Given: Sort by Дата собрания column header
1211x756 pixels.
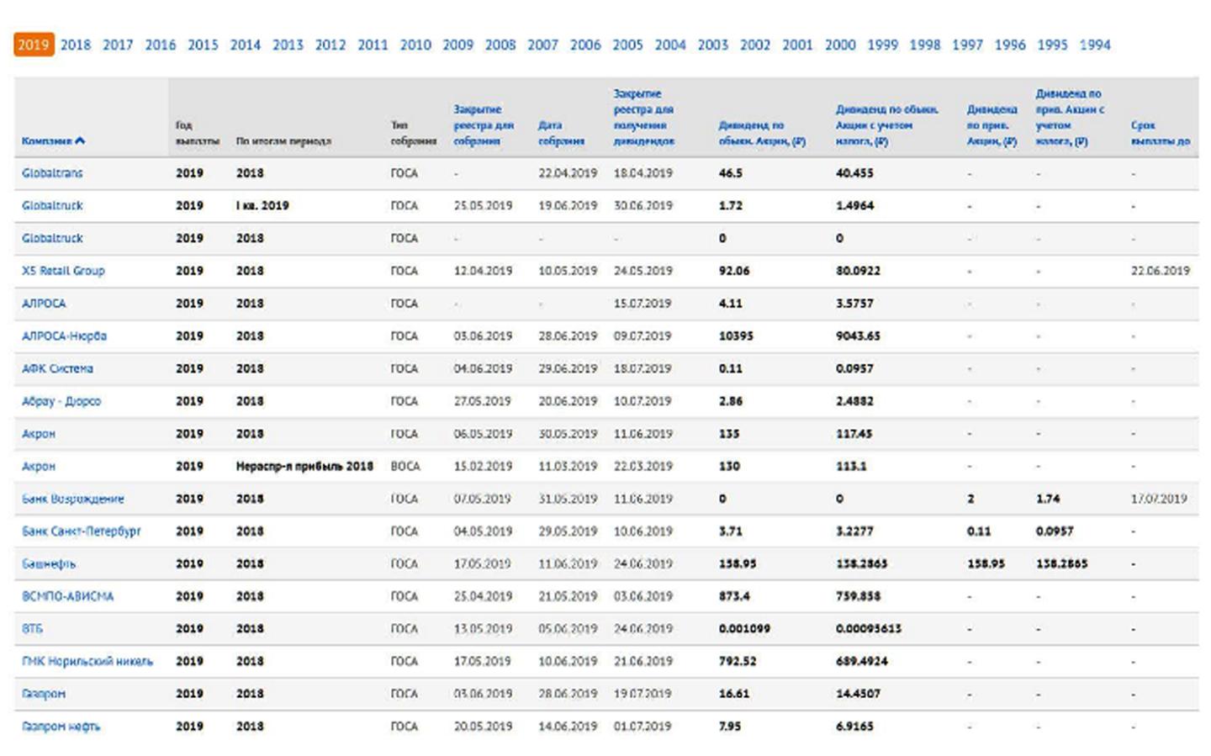Looking at the screenshot, I should [561, 133].
